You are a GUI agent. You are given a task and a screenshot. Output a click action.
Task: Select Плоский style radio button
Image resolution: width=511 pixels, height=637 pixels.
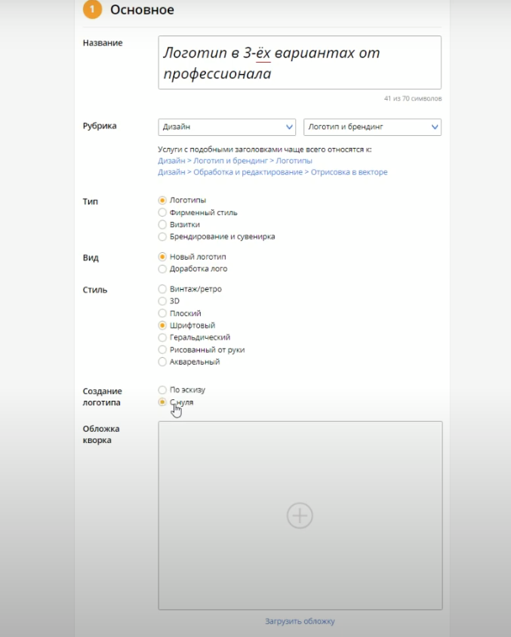[x=162, y=313]
